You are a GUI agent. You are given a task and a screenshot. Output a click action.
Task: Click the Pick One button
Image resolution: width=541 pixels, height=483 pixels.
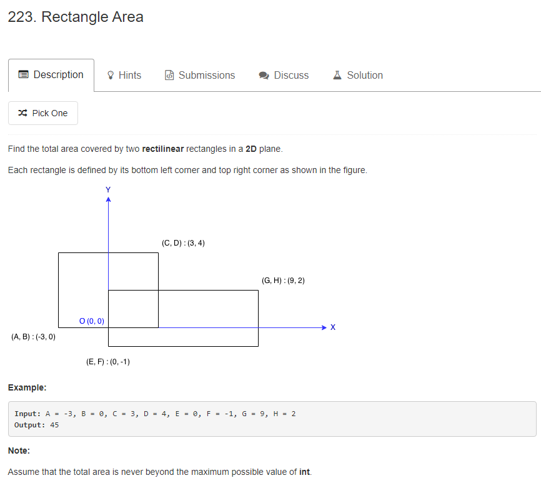pos(42,113)
